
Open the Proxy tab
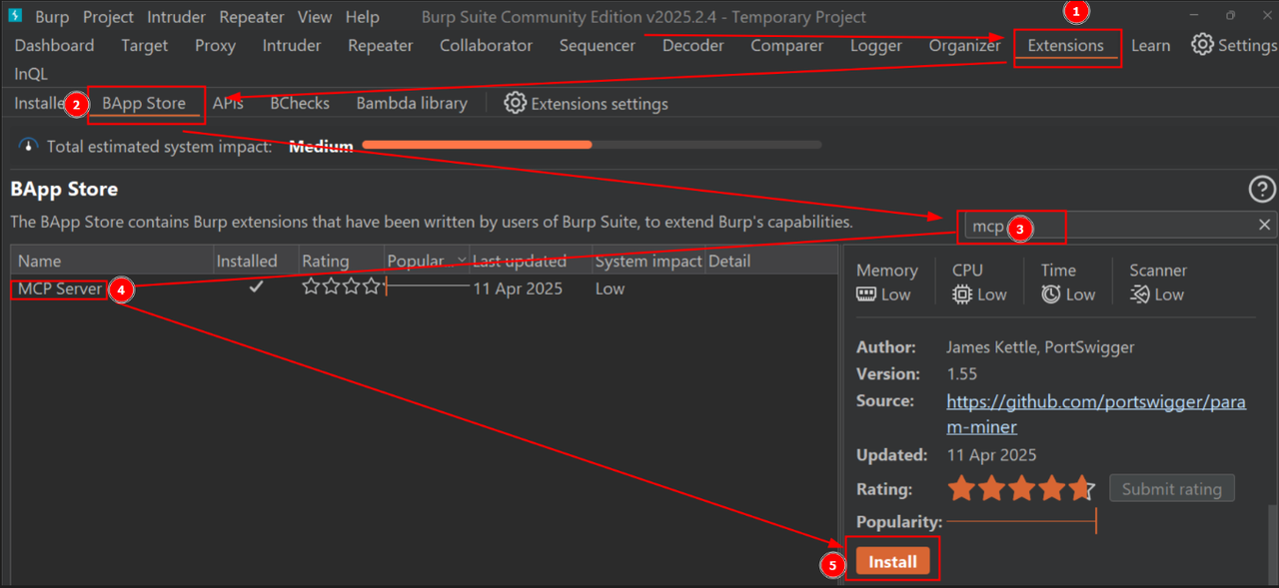(215, 46)
